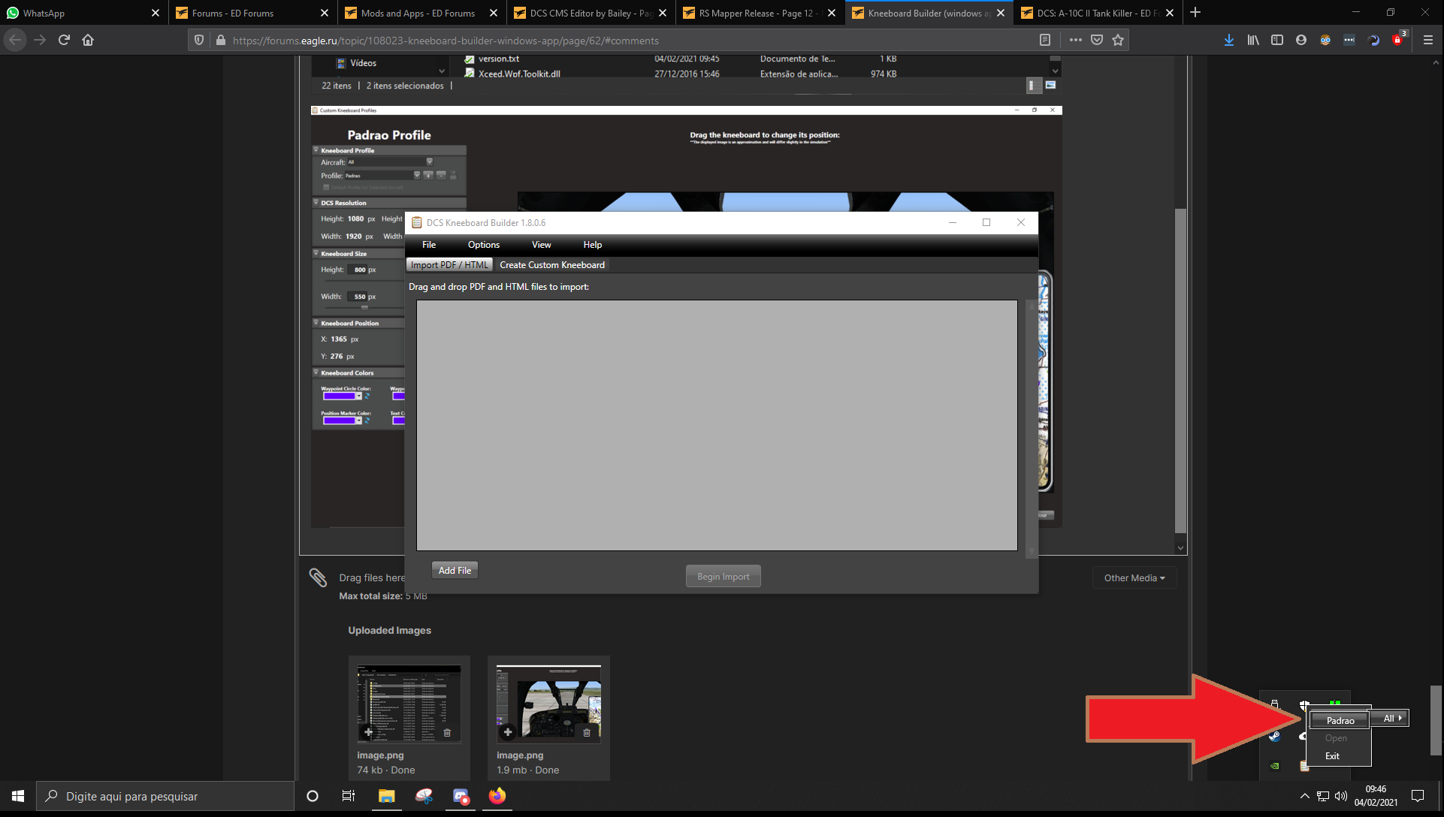
Task: Collapse the Kneeboard Size section
Action: pos(316,253)
